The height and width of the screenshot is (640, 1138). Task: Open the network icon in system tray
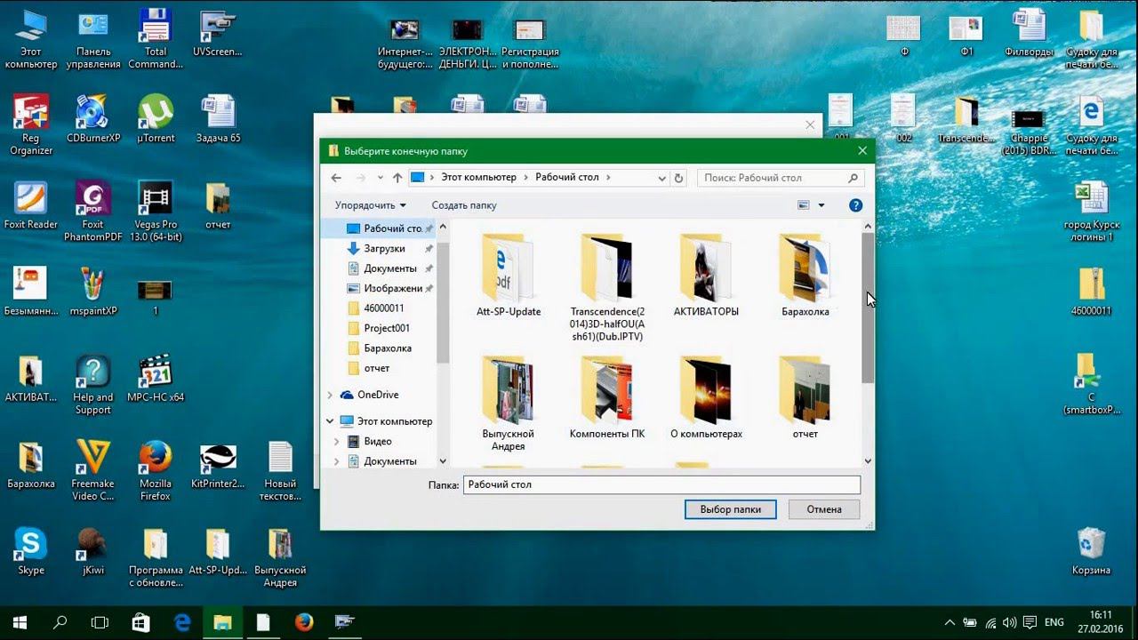[x=990, y=622]
